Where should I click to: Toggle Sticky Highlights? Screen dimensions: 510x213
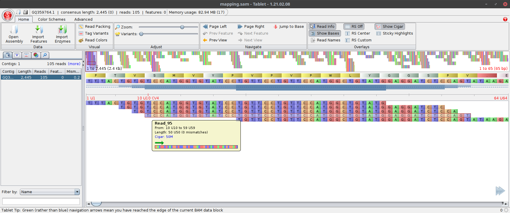(x=394, y=33)
